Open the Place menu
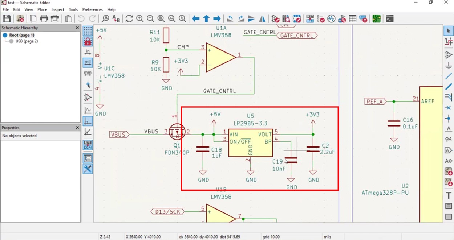Image resolution: width=454 pixels, height=240 pixels. pyautogui.click(x=42, y=9)
